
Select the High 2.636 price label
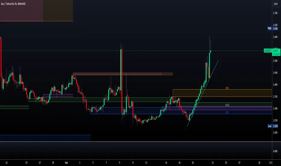click(273, 28)
